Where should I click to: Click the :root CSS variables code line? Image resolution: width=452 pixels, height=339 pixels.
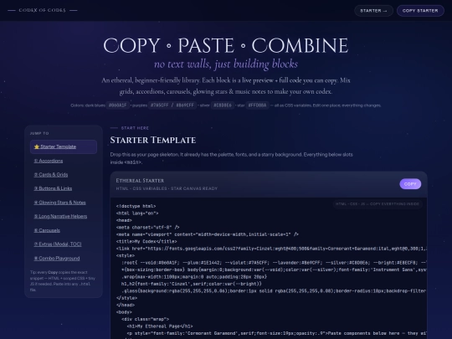pos(274,263)
